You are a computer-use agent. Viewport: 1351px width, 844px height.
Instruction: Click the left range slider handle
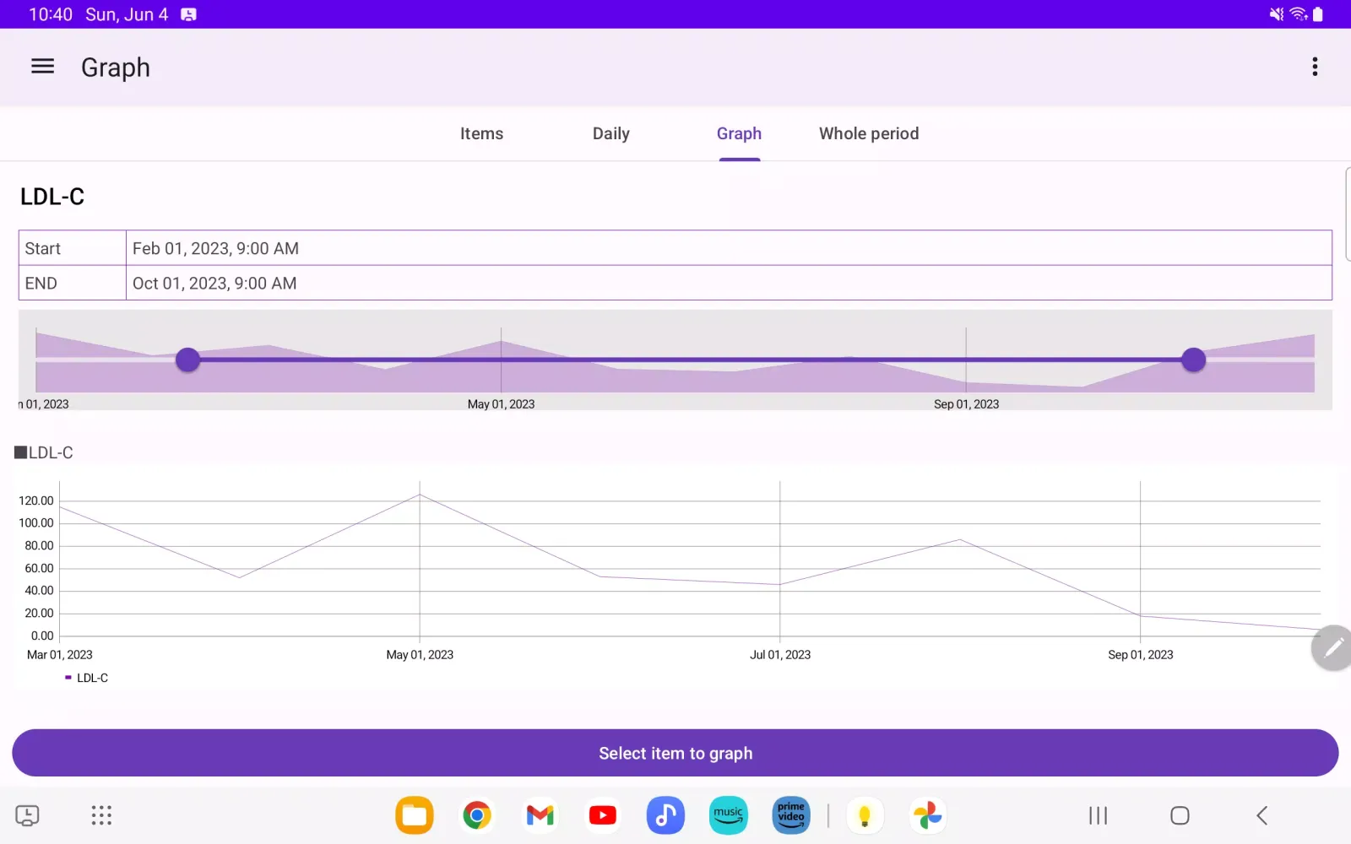(187, 360)
